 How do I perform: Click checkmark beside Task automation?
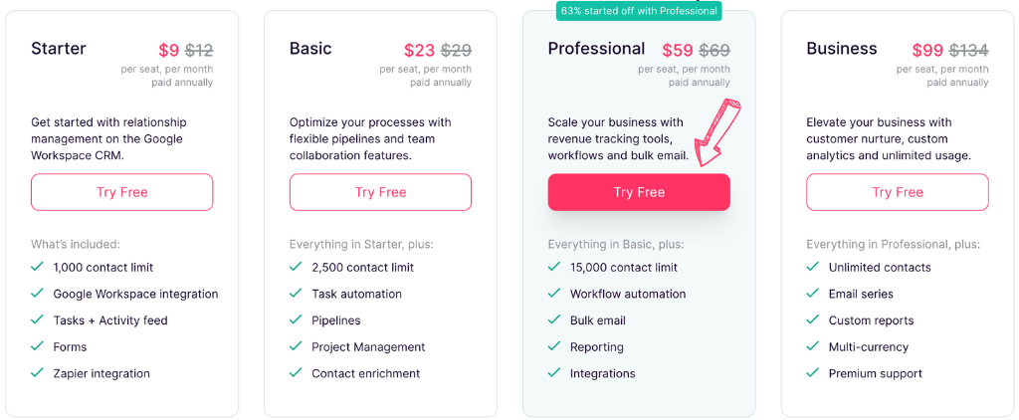(296, 294)
